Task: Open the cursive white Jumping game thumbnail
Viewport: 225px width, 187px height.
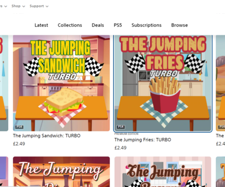Action: point(61,172)
